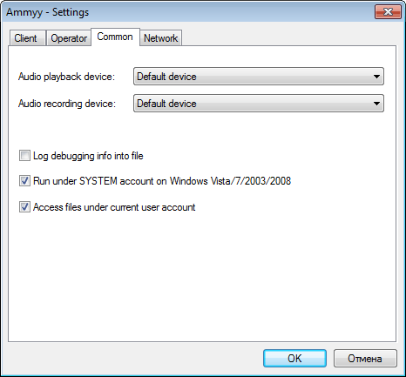Viewport: 406px width, 377px height.
Task: Select the Common tab
Action: click(115, 37)
